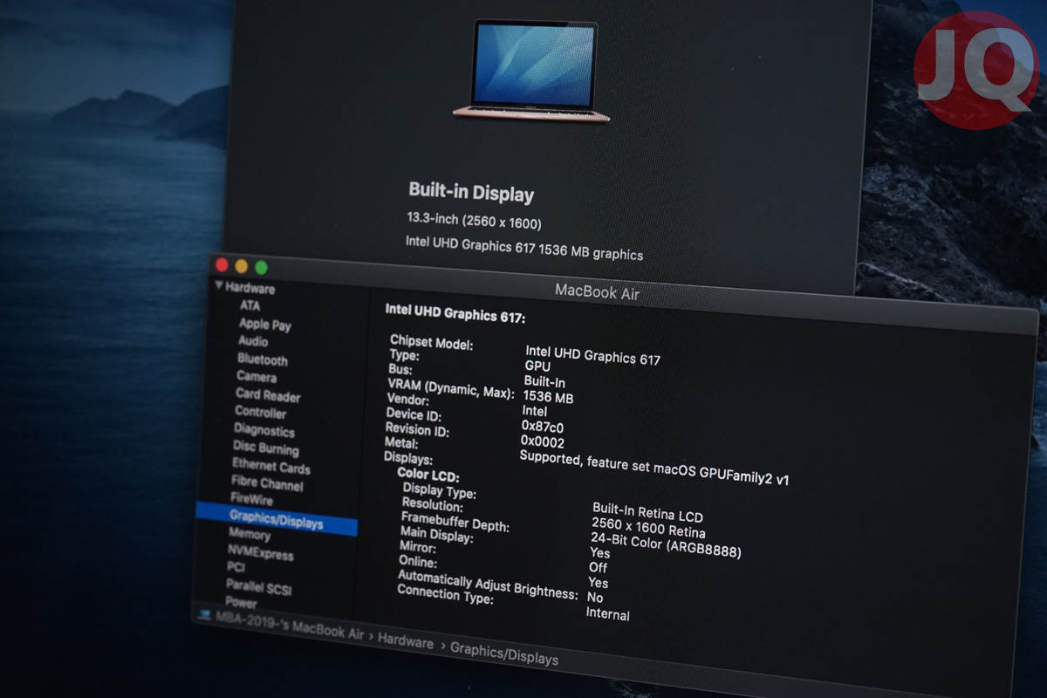Open the Card Reader section
Screen dimensions: 1047x698
point(268,395)
